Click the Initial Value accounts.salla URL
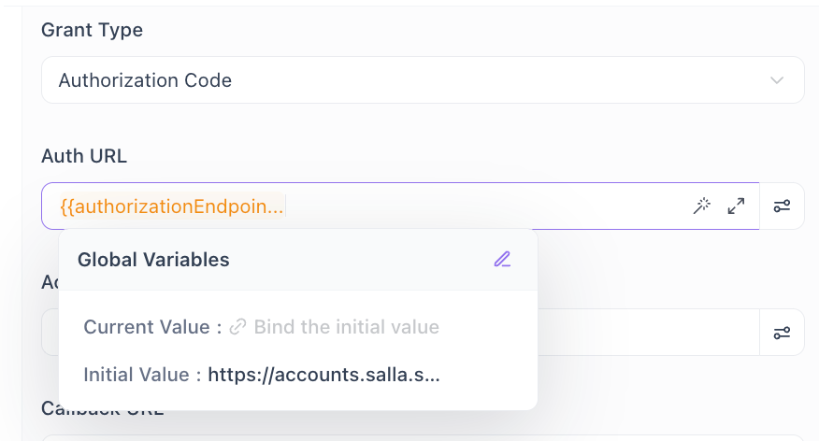 pyautogui.click(x=323, y=375)
